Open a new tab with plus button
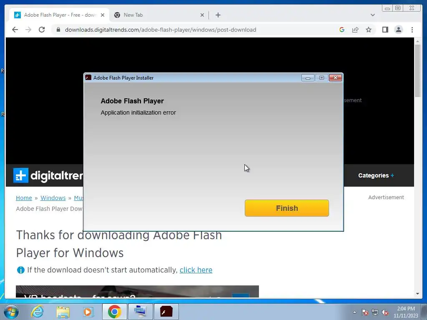427x320 pixels. click(x=218, y=15)
